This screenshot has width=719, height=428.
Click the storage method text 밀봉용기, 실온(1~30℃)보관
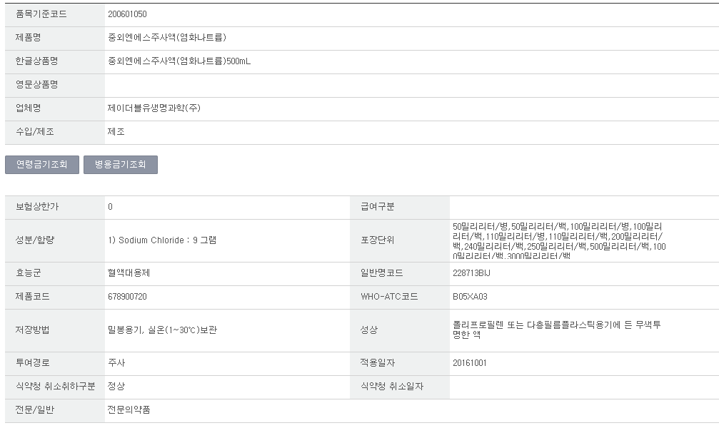(162, 330)
